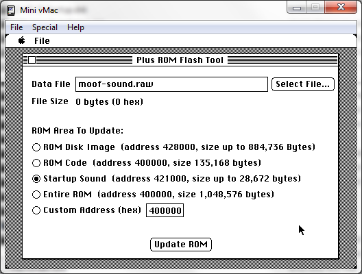Click the Update ROM button
362x274 pixels.
[181, 245]
